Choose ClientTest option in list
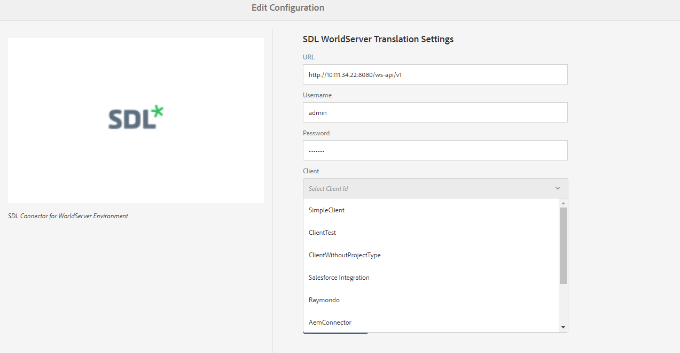Screen dimensions: 680x353 tap(431, 233)
